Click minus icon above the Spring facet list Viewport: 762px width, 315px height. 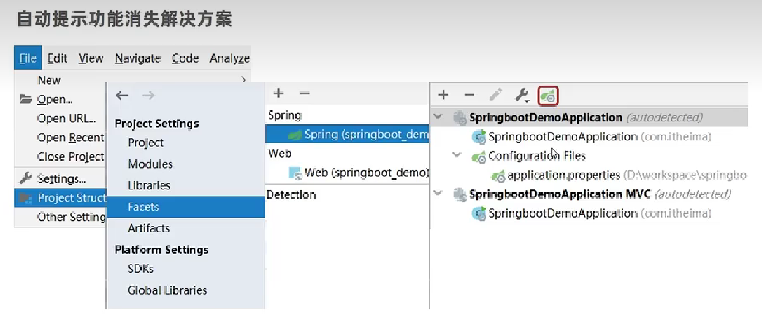pyautogui.click(x=304, y=93)
